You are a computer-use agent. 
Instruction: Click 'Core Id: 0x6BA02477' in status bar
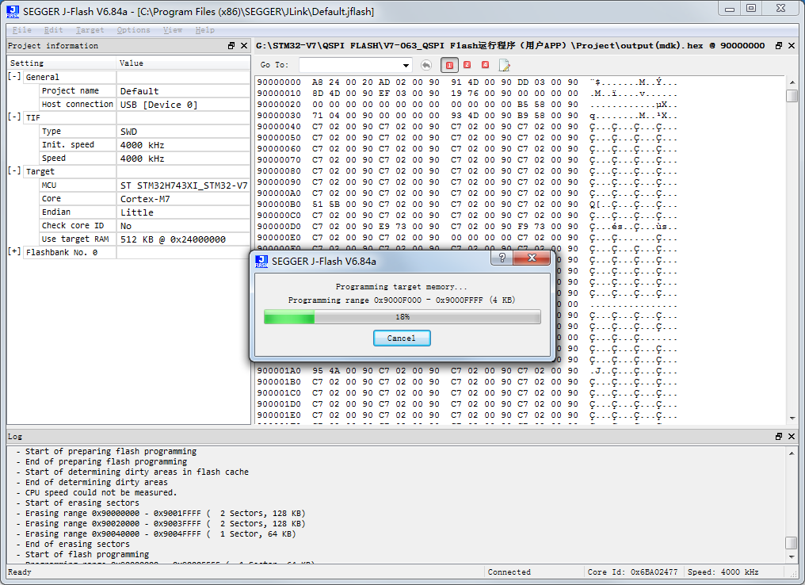pos(632,572)
